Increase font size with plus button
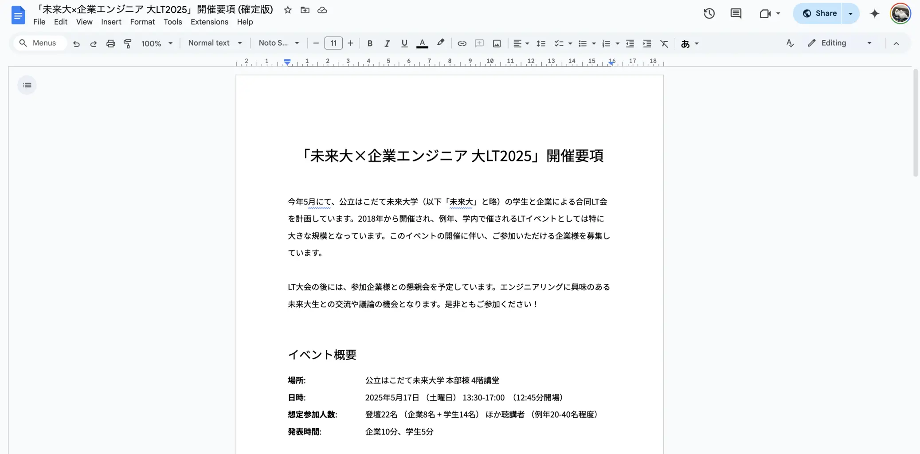920x454 pixels. click(350, 43)
